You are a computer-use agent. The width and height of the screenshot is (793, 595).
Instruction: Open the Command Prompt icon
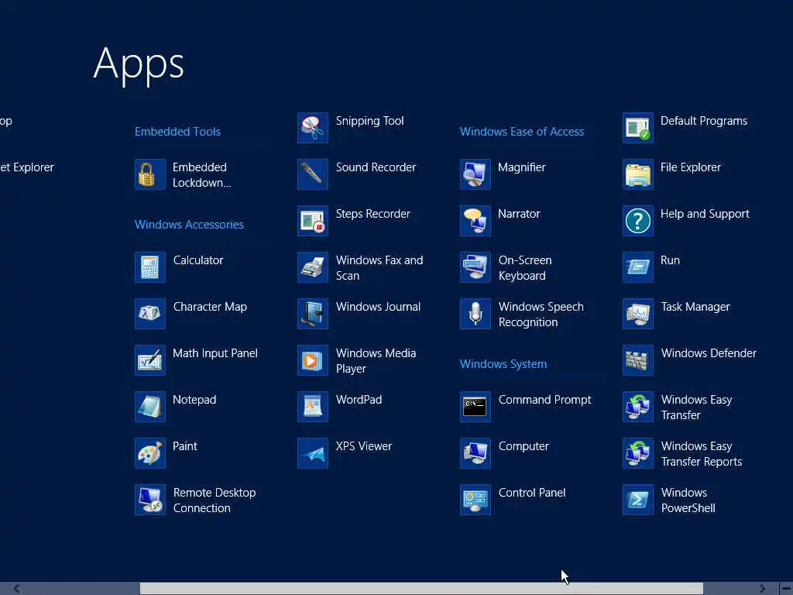click(475, 407)
